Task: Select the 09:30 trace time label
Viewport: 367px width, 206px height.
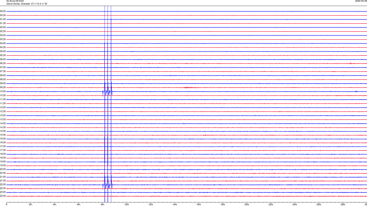Action: [x=3, y=87]
